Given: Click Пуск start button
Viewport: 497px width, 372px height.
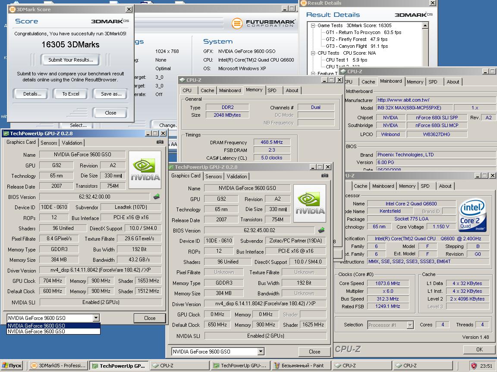Looking at the screenshot, I should (12, 366).
